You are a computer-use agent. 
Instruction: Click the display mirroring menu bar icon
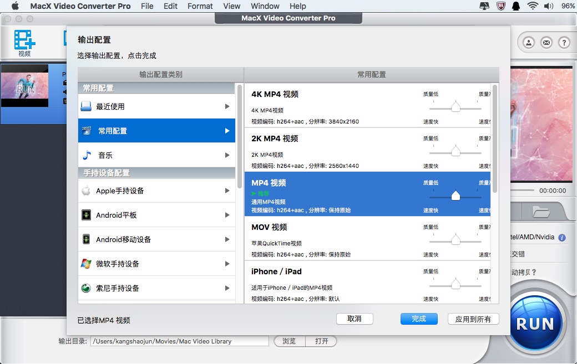[x=484, y=6]
